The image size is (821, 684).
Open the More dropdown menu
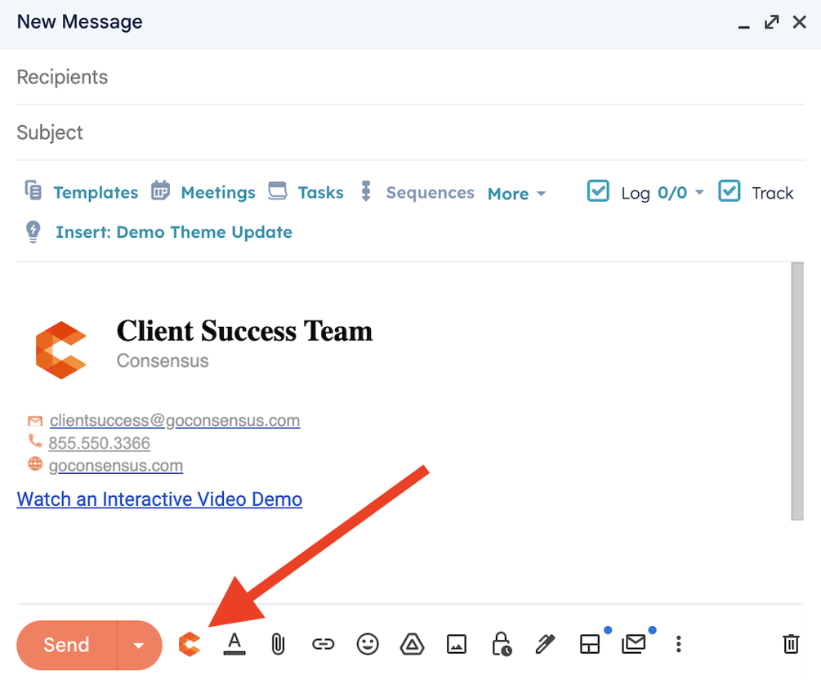pos(516,194)
